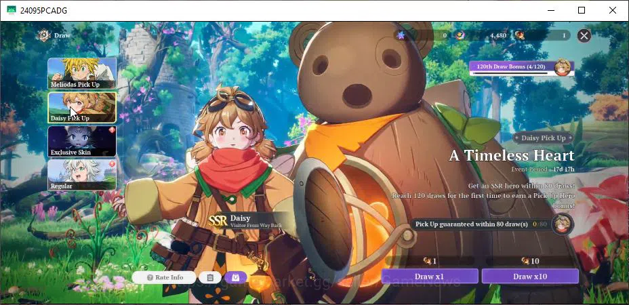Click the app icon in window title bar
629x305 pixels.
pos(12,10)
